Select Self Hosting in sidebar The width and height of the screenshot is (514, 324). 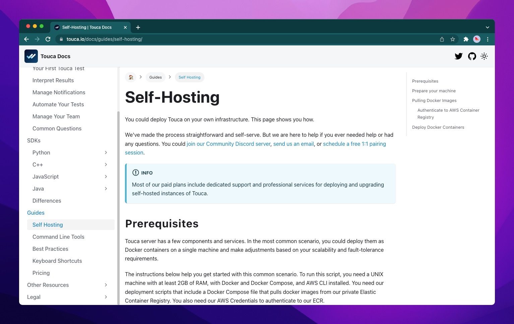pyautogui.click(x=71, y=225)
